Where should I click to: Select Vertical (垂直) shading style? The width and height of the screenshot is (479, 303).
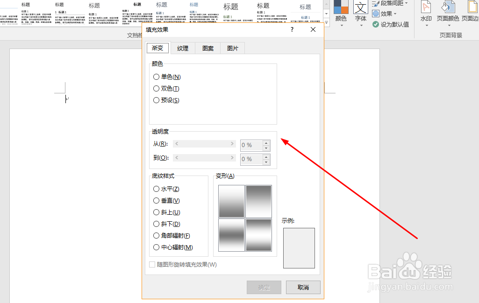[x=166, y=200]
